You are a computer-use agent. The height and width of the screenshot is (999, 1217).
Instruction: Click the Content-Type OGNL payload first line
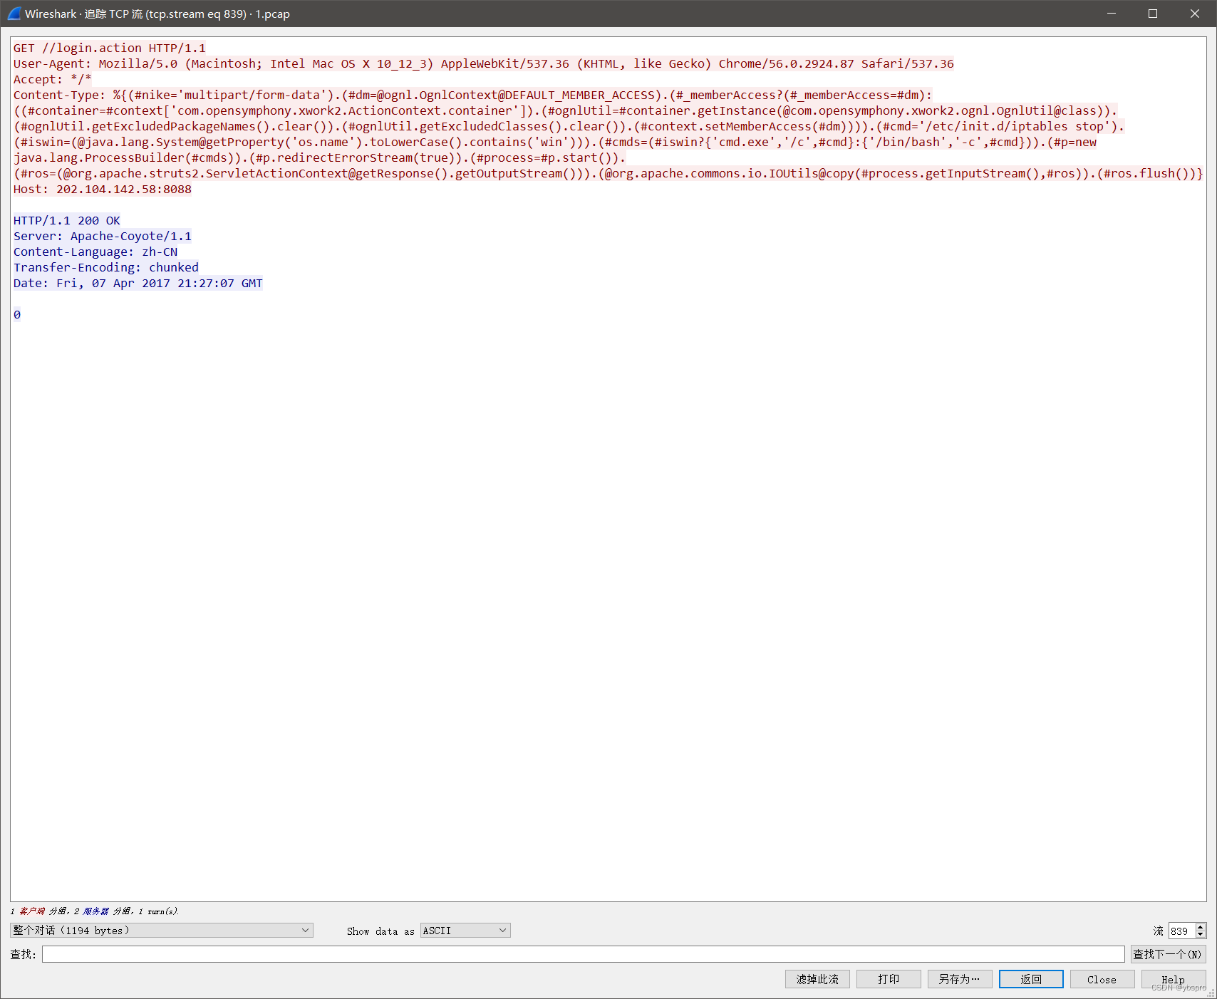coord(473,95)
